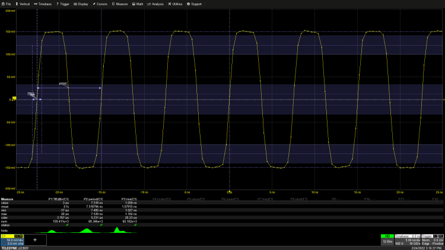The image size is (445, 250).
Task: Click the Utilities wrench icon
Action: tap(169, 4)
